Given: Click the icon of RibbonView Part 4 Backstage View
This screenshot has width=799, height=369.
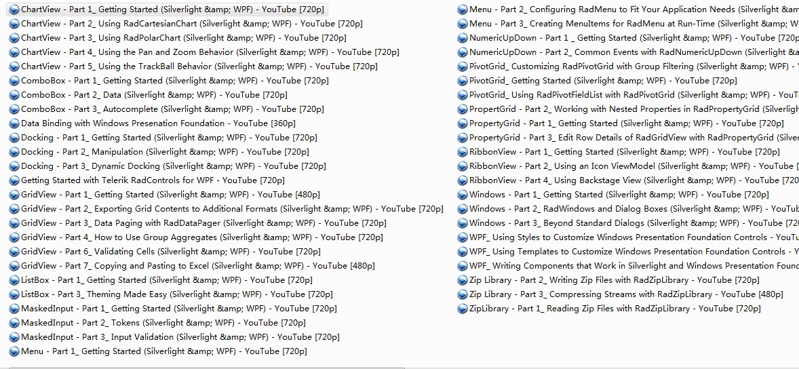Looking at the screenshot, I should 463,181.
